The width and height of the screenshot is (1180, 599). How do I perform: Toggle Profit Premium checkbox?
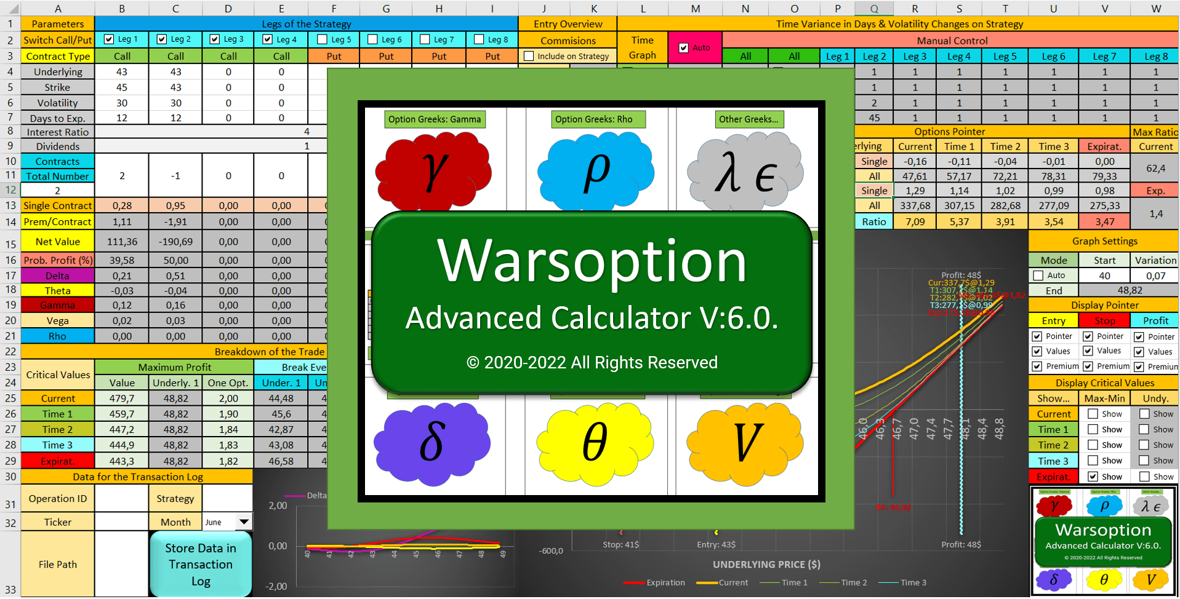click(x=1139, y=367)
